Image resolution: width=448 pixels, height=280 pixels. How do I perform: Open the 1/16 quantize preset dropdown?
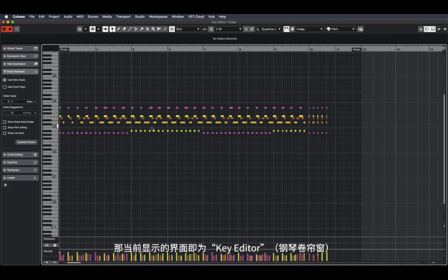[228, 29]
